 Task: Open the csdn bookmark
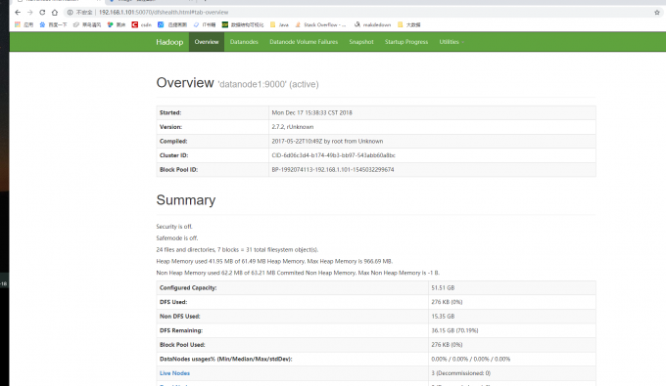coord(141,24)
